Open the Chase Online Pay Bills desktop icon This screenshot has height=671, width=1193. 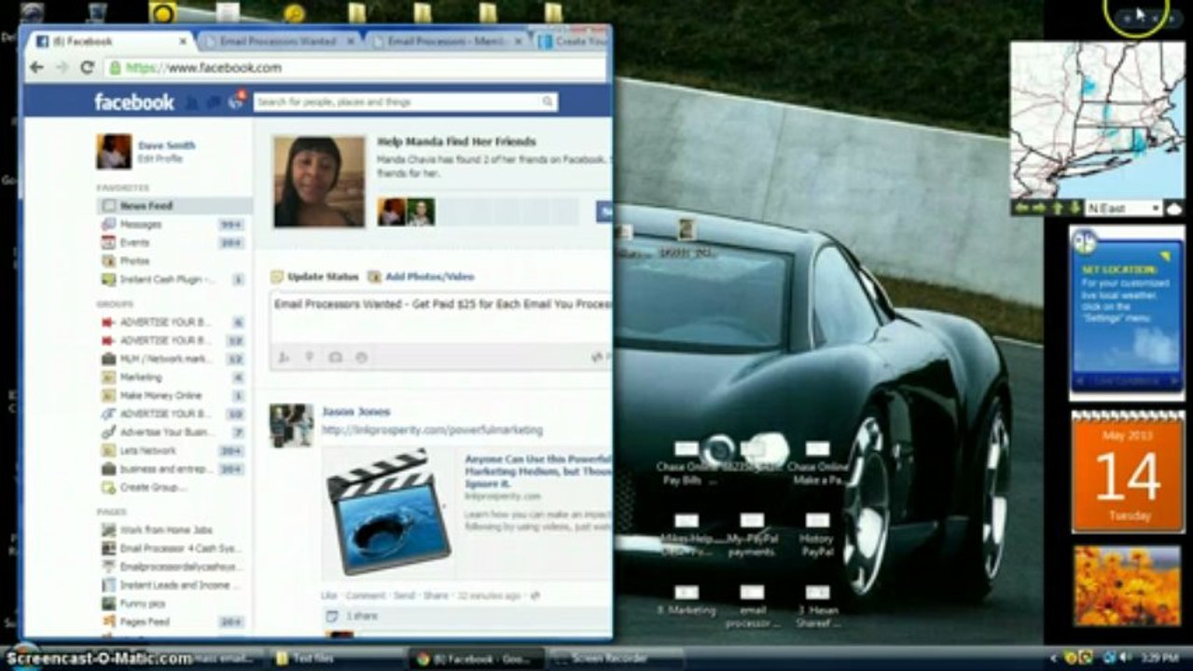pos(687,463)
